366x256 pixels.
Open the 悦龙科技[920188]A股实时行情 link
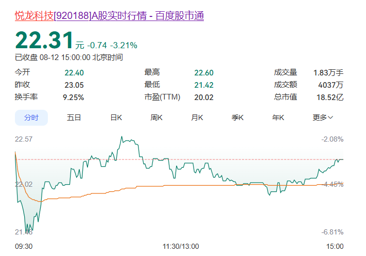(109, 16)
